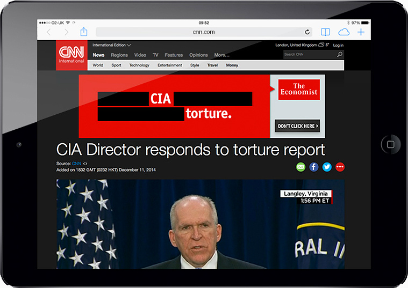Share the article via email icon
Image resolution: width=408 pixels, height=288 pixels.
pyautogui.click(x=300, y=167)
